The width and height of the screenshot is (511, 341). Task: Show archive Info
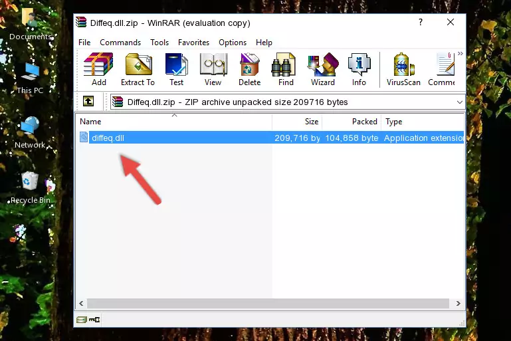pyautogui.click(x=359, y=69)
